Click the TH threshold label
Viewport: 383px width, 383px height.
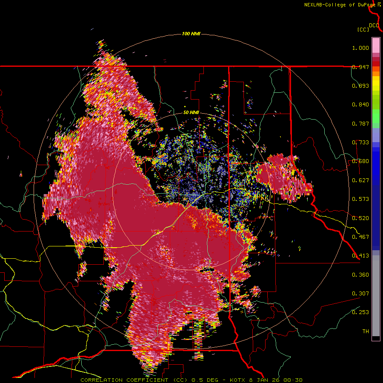[x=366, y=332]
